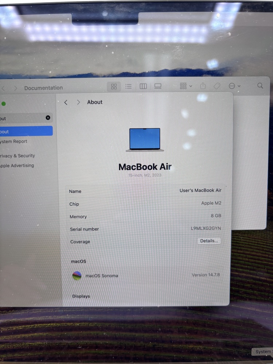Screen dimensions: 273x364
Task: Expand the ellipsis More actions menu
Action: coord(234,86)
